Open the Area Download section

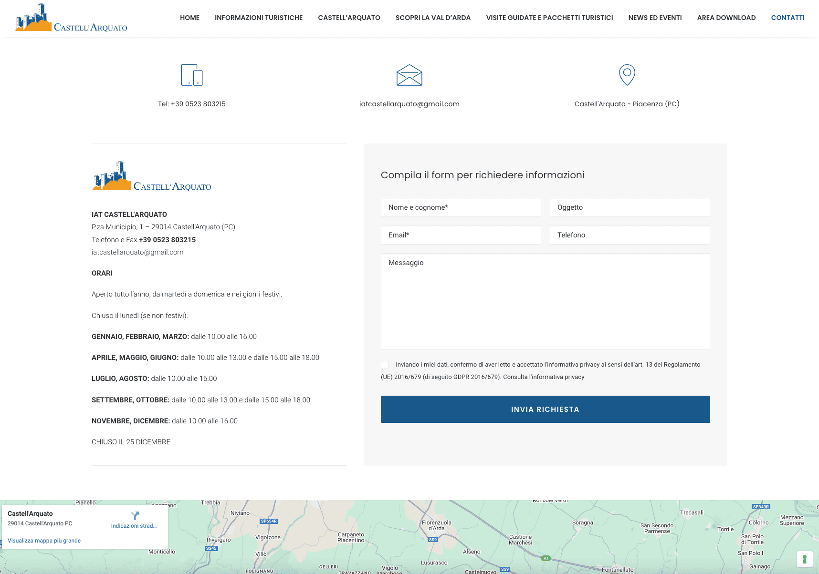(726, 18)
